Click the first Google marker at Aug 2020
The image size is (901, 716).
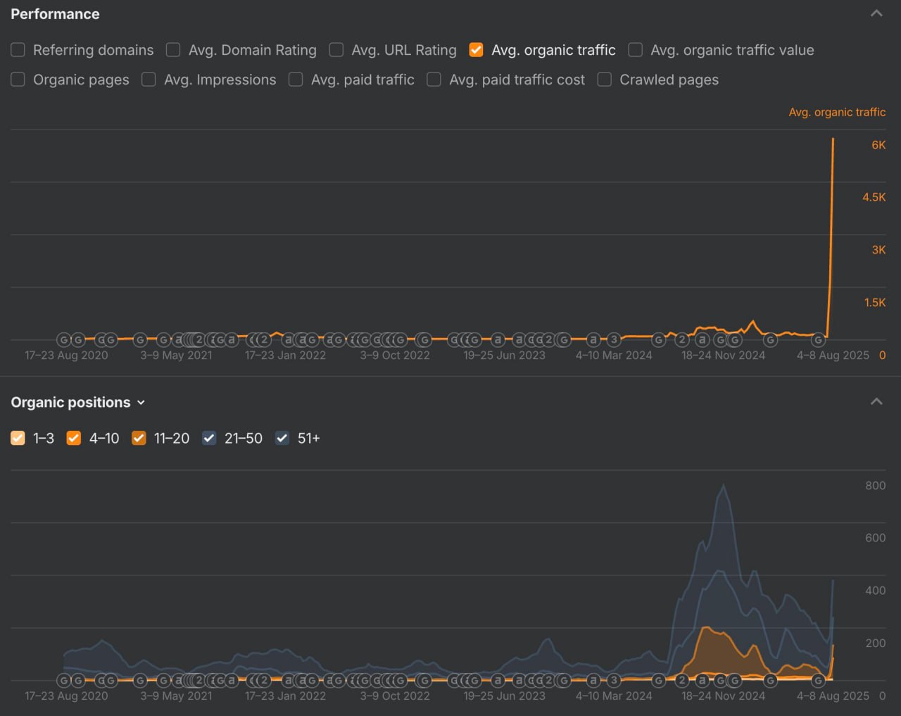(x=63, y=340)
